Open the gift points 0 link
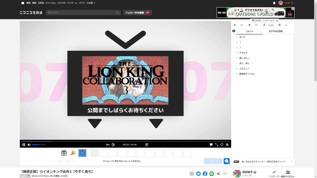The width and height of the screenshot is (317, 178). 286,25
